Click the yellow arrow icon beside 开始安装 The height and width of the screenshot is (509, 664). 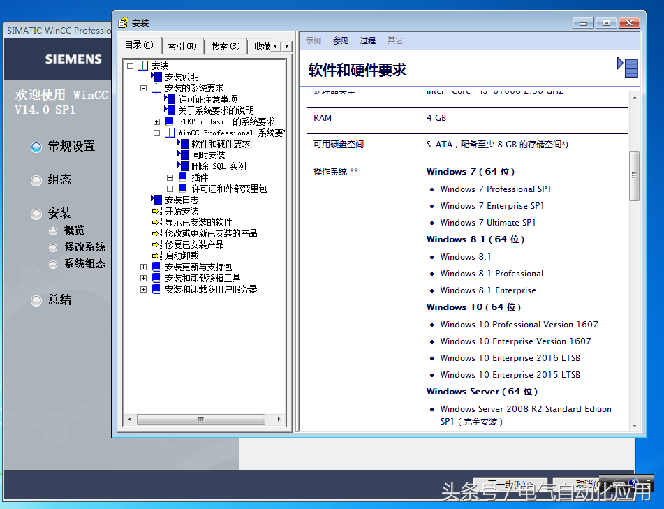(x=156, y=211)
